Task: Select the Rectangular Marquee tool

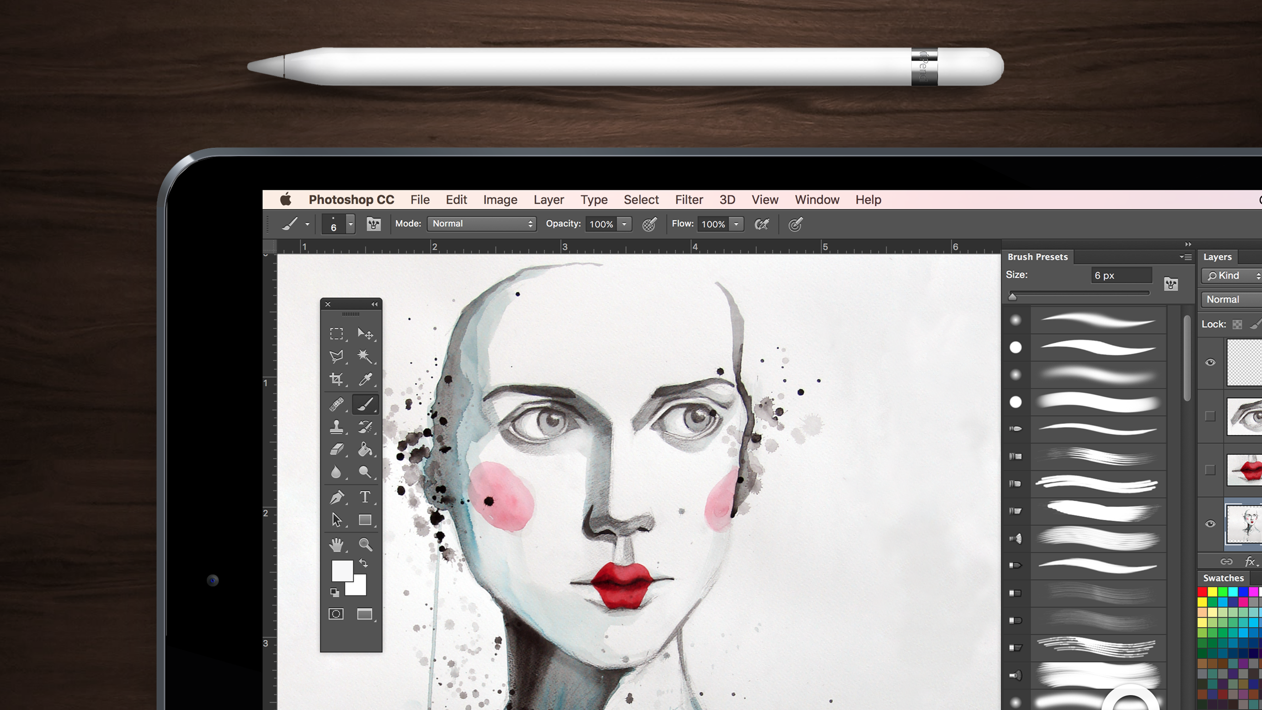Action: click(336, 333)
